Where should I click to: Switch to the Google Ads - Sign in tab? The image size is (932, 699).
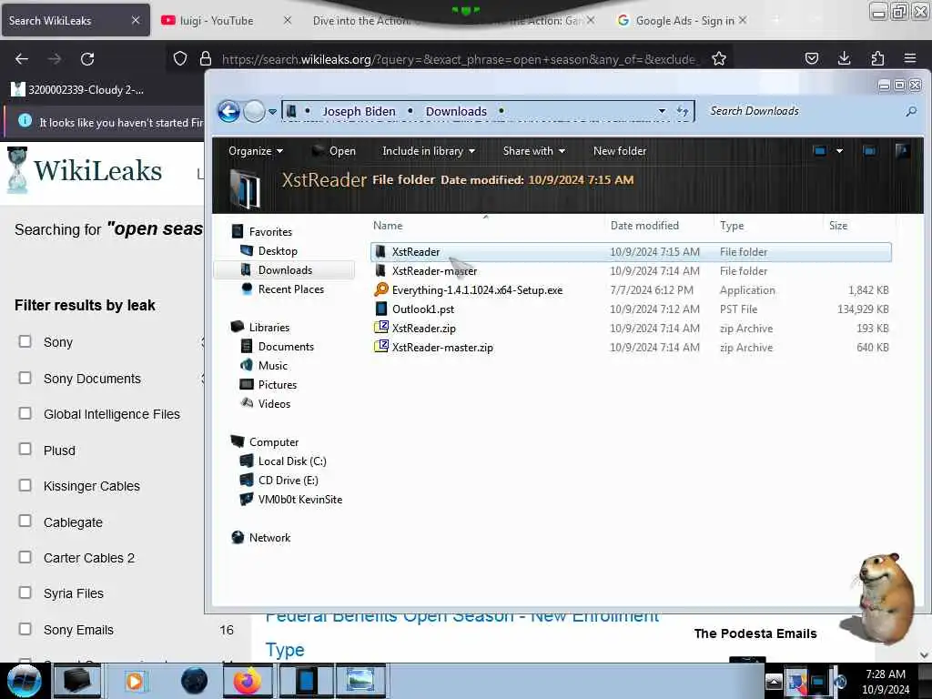point(684,21)
